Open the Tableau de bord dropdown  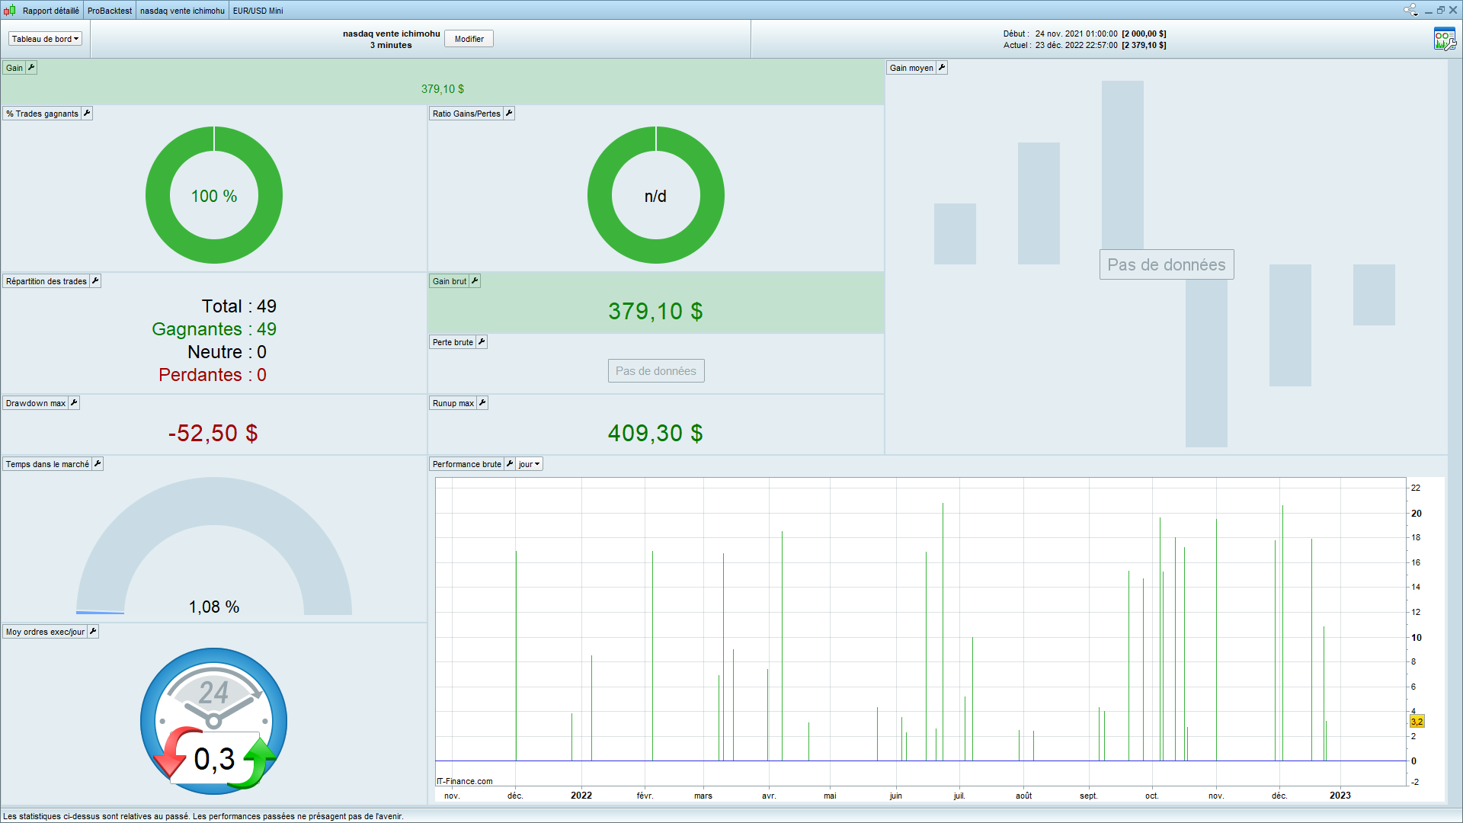point(45,39)
